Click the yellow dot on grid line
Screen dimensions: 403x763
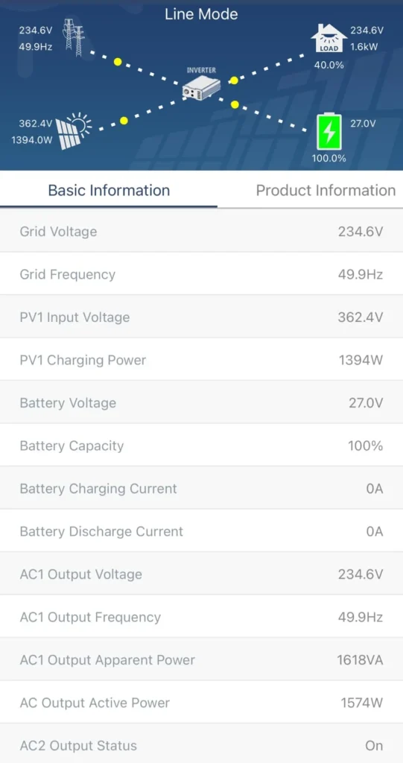pos(117,62)
